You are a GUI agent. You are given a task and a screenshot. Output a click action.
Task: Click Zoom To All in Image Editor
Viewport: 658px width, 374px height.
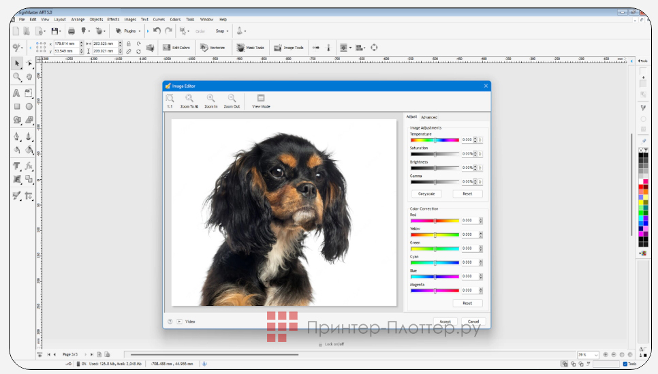click(189, 101)
